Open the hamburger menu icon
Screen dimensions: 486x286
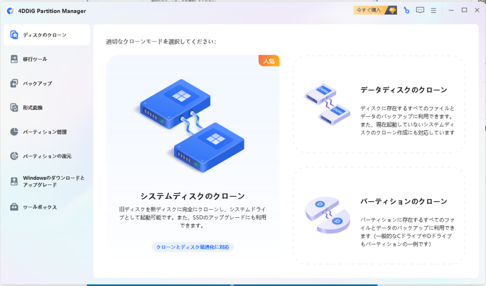click(x=433, y=10)
